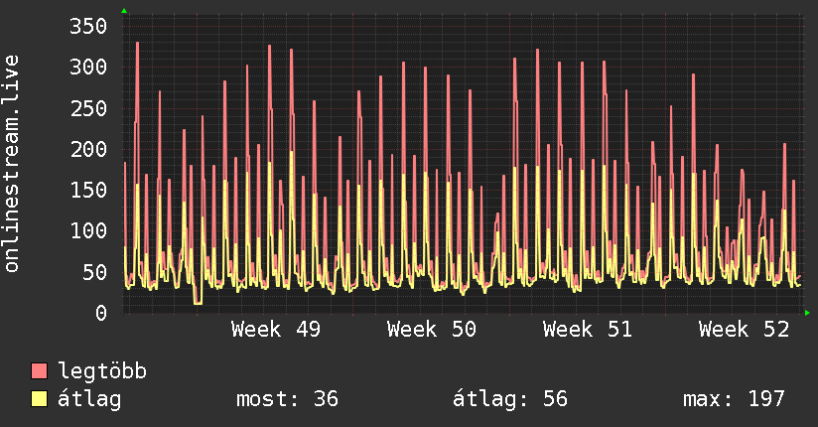818x427 pixels.
Task: Click the 200 y-axis tick label
Action: (x=88, y=149)
